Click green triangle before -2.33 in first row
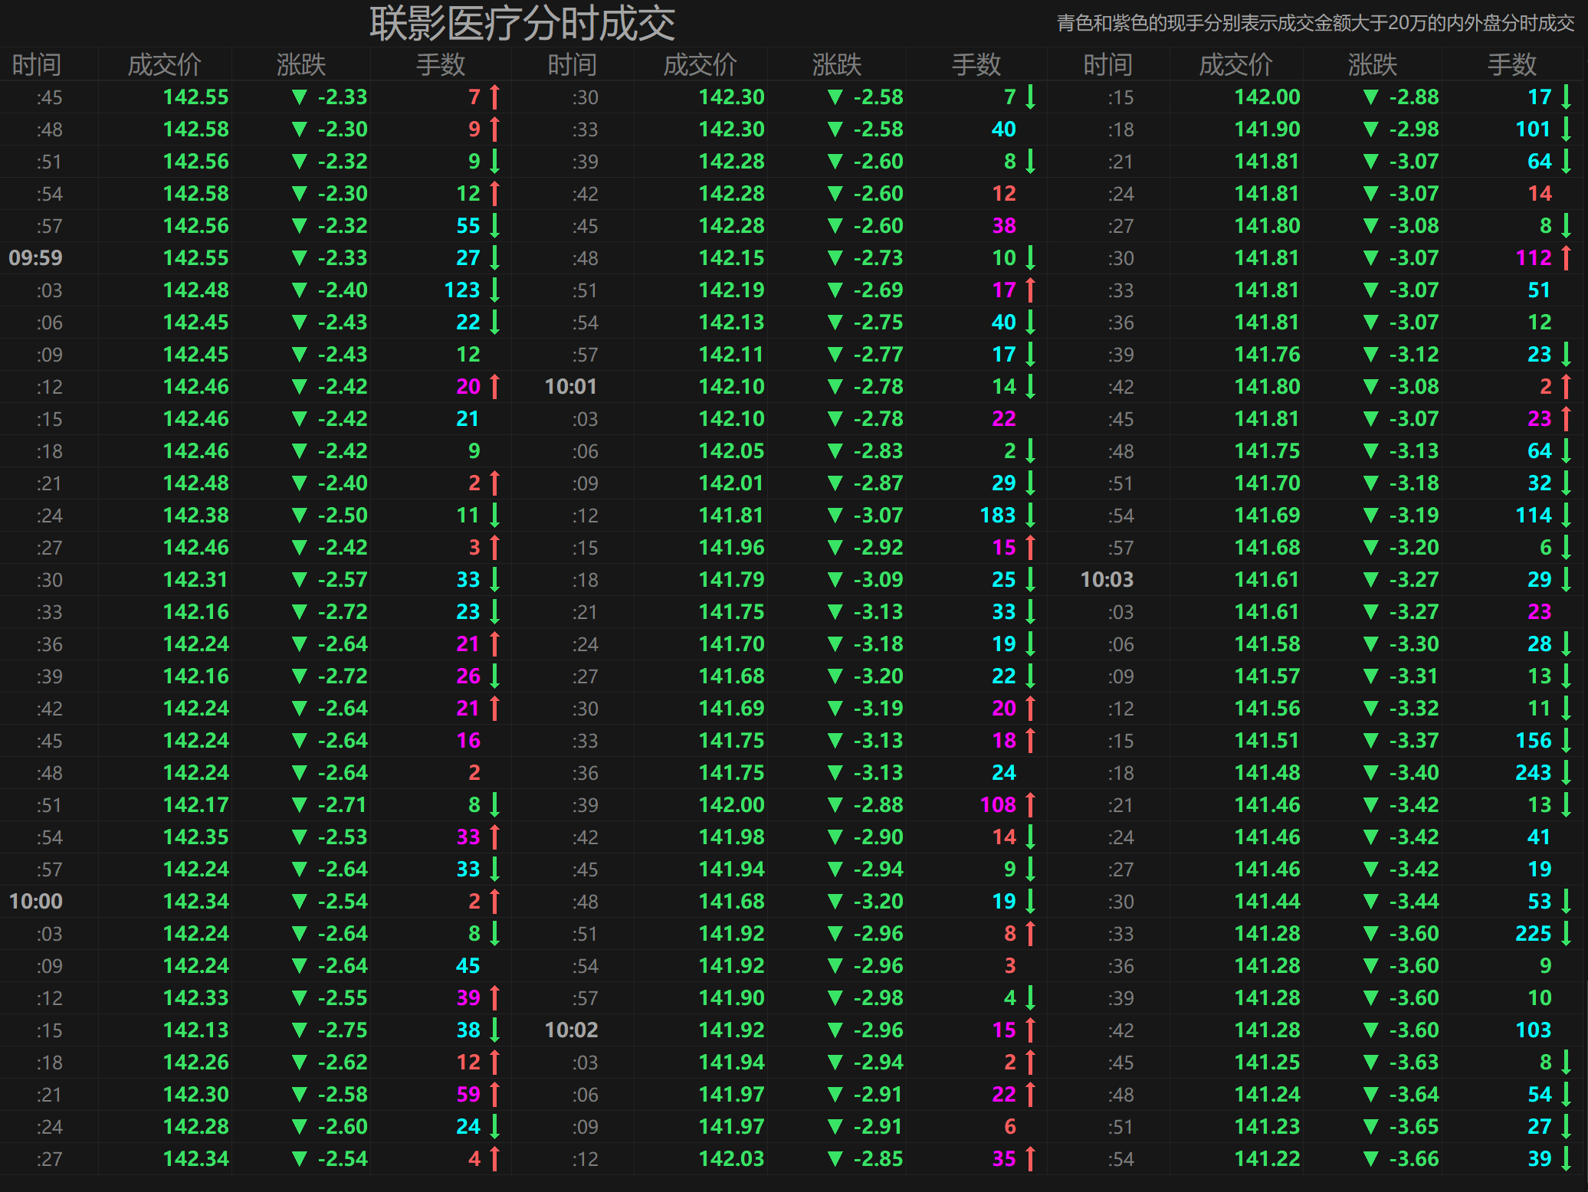The height and width of the screenshot is (1192, 1588). point(299,97)
